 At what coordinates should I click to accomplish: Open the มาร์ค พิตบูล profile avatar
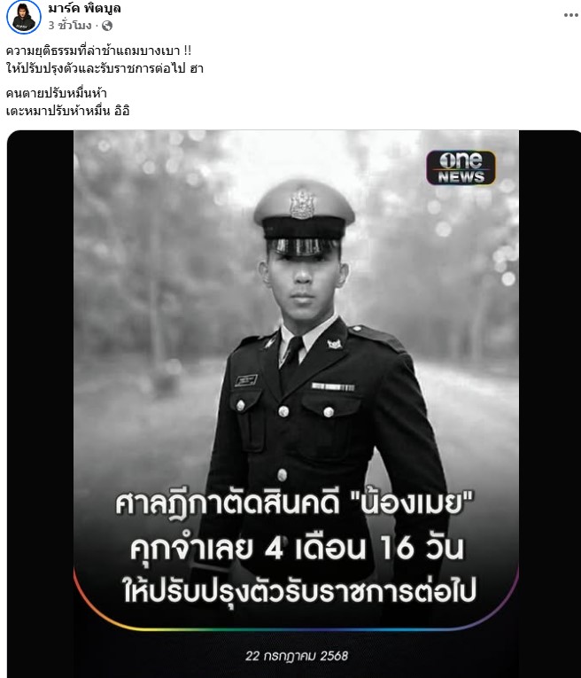pyautogui.click(x=24, y=17)
